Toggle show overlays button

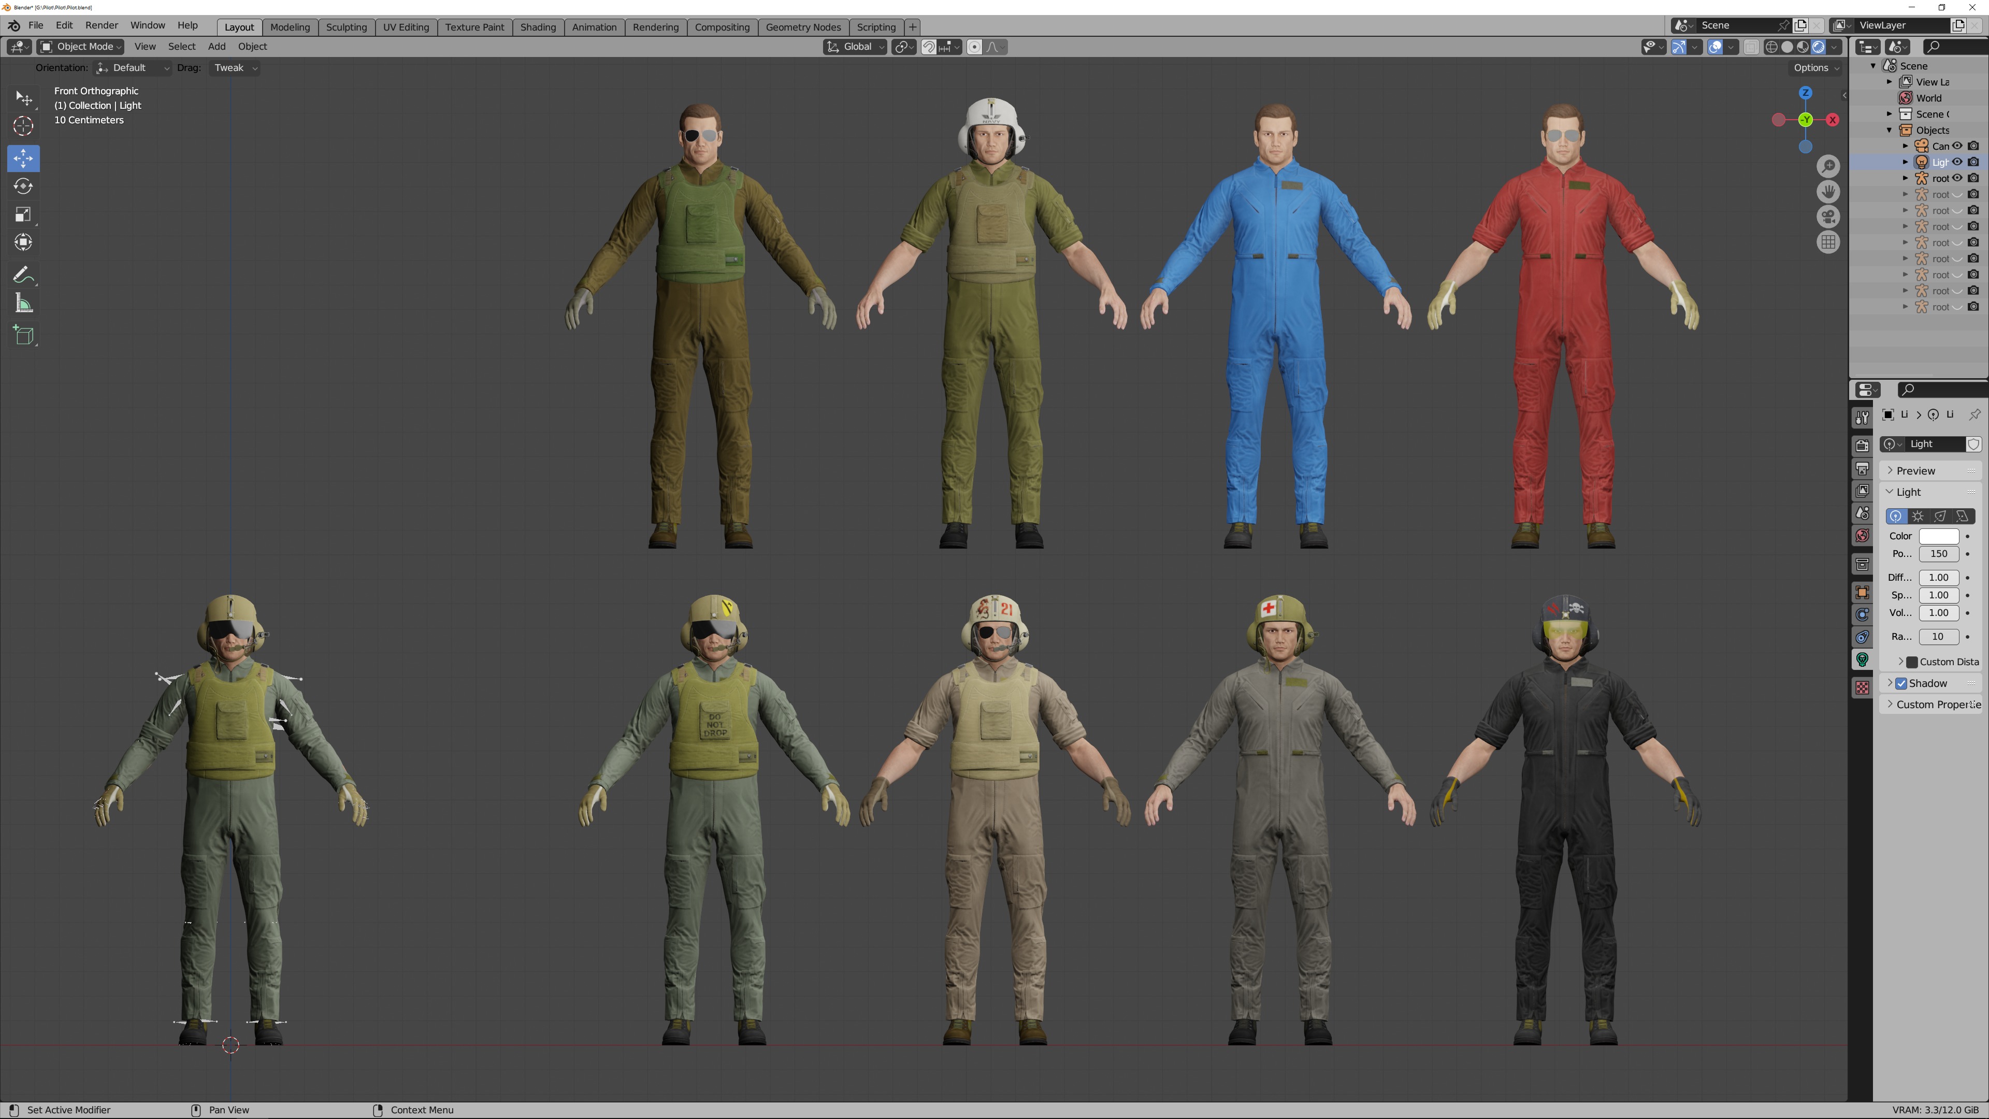tap(1715, 47)
